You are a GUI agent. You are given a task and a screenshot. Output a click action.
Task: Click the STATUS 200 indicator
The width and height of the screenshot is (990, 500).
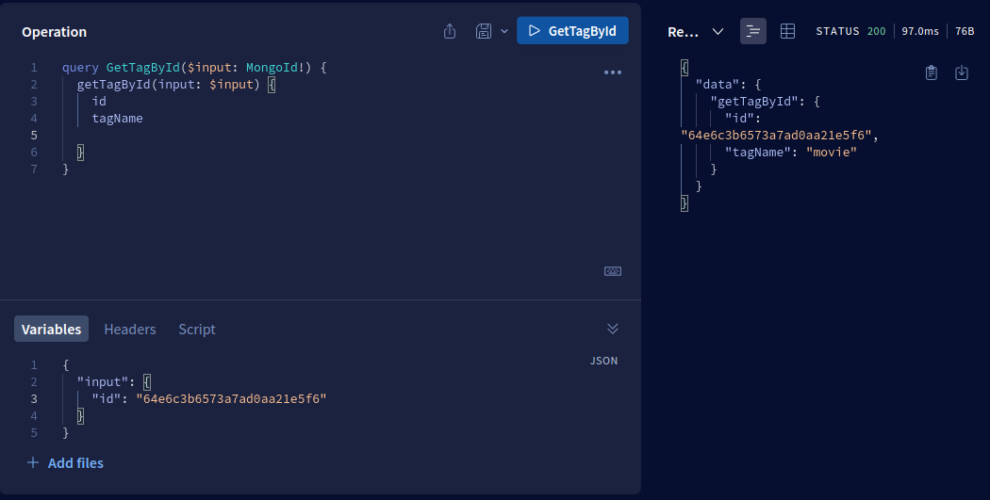point(850,31)
